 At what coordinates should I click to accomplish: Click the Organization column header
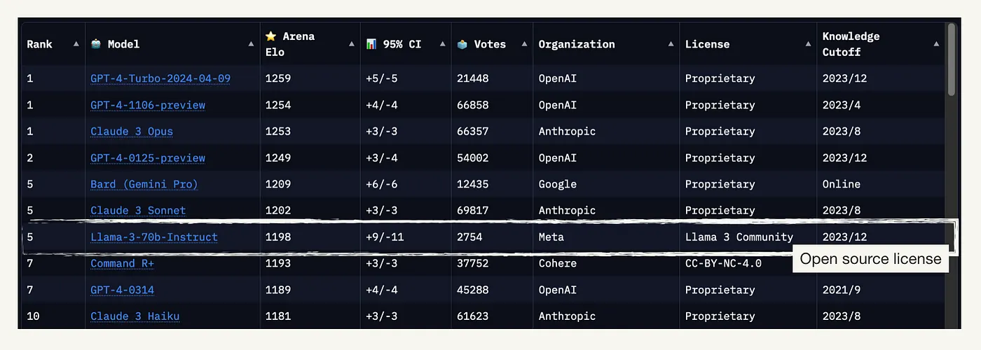click(577, 44)
